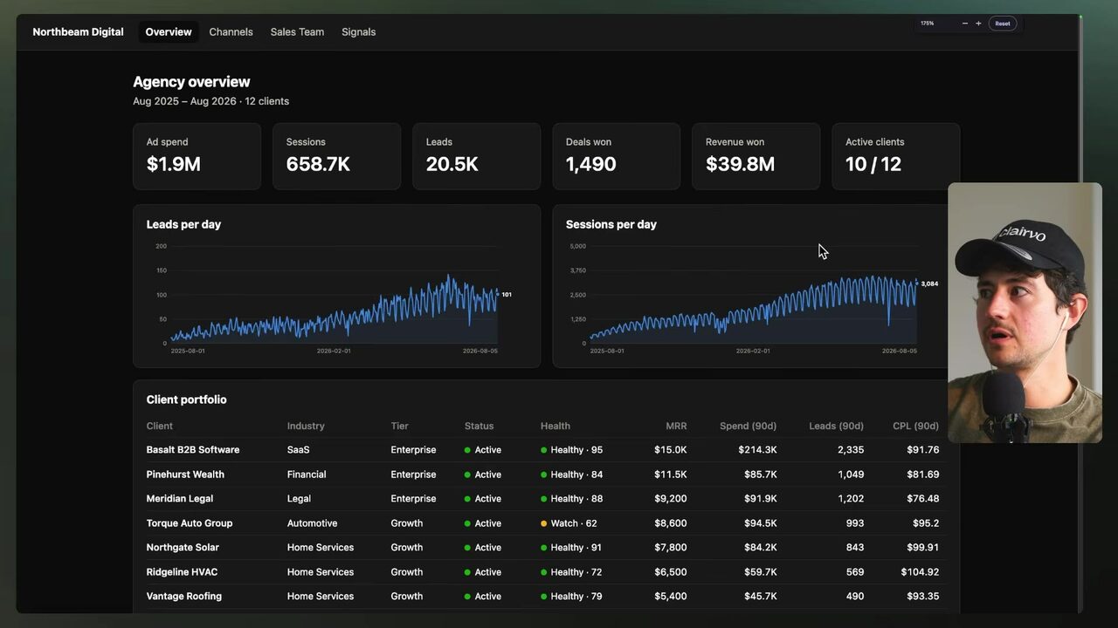Image resolution: width=1118 pixels, height=628 pixels.
Task: Click the Sessions per day chart line
Action: coord(754,308)
